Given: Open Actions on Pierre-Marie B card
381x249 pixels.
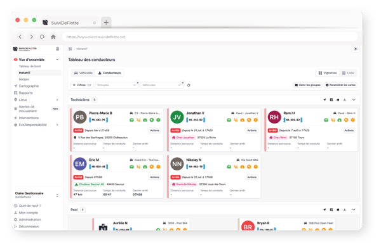Looking at the screenshot, I should pyautogui.click(x=154, y=131).
